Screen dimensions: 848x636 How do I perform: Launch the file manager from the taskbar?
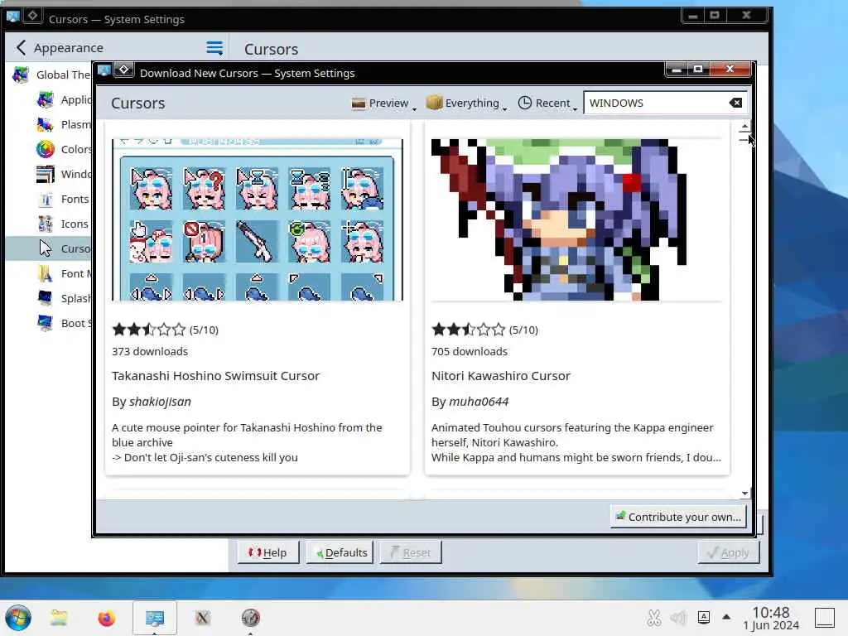[59, 618]
